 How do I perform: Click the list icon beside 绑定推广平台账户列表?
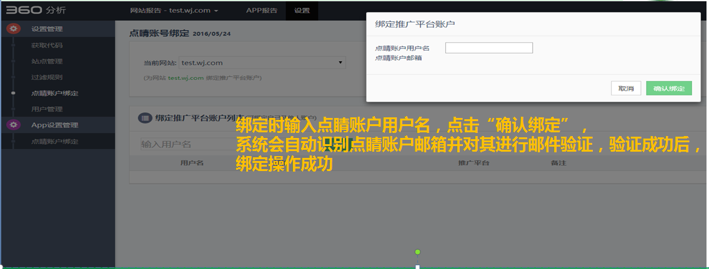[145, 117]
